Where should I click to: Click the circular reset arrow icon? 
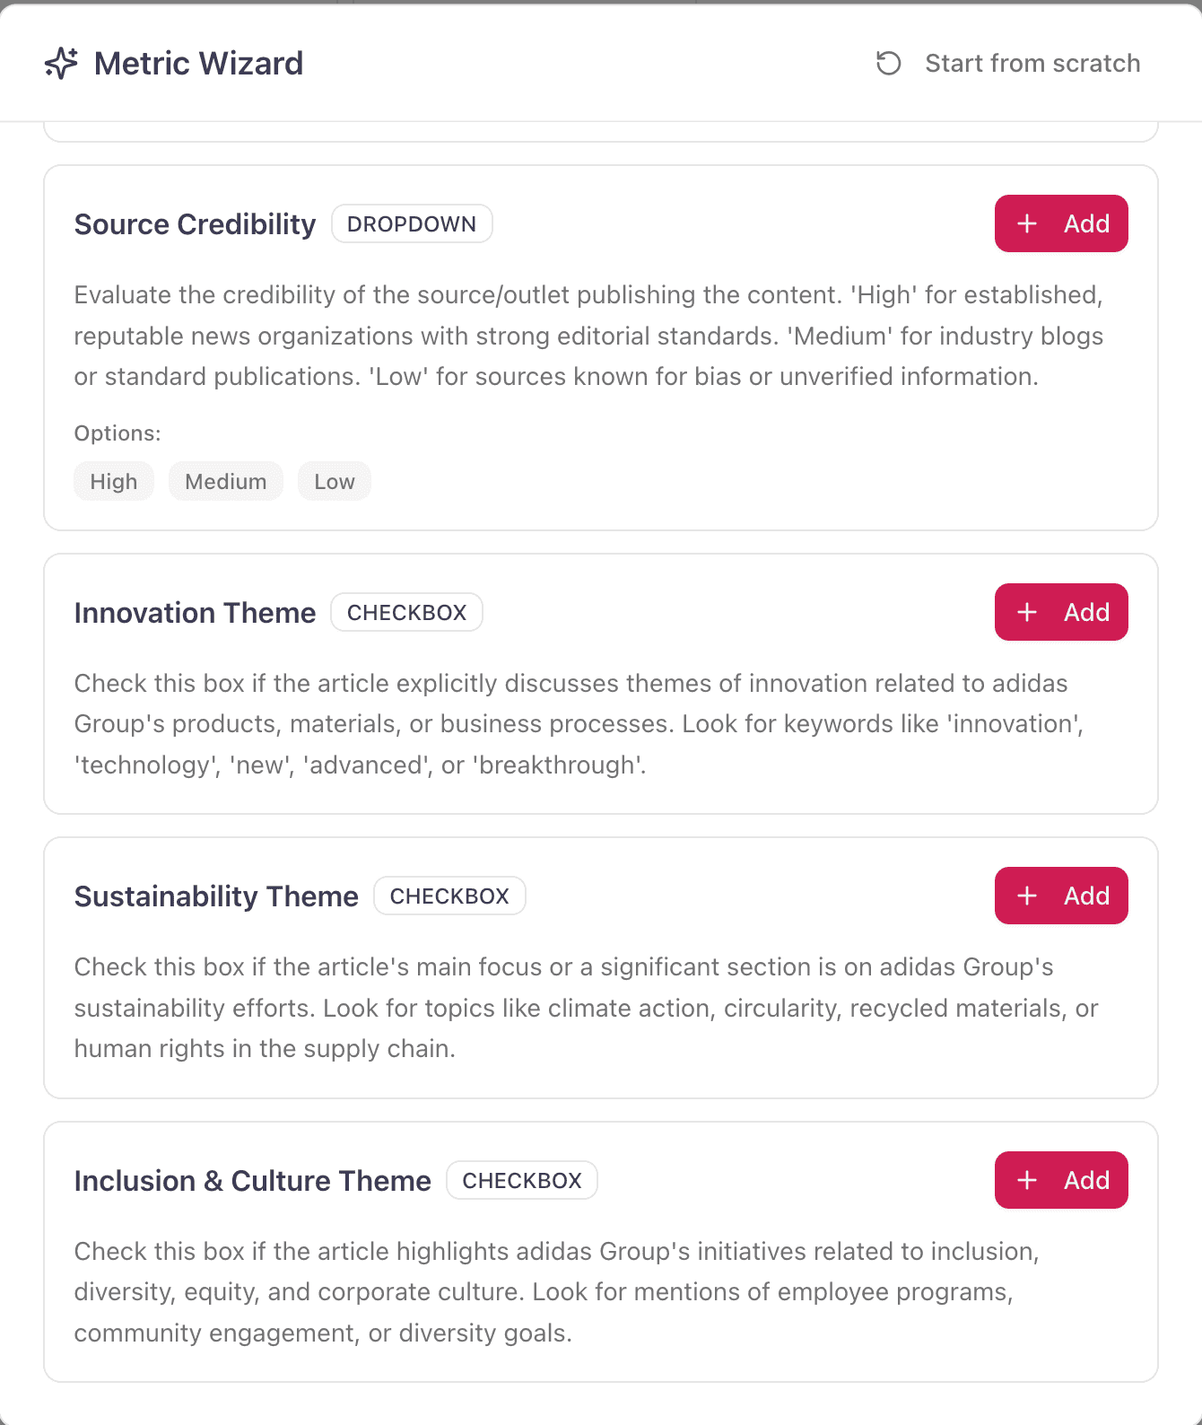click(x=888, y=64)
